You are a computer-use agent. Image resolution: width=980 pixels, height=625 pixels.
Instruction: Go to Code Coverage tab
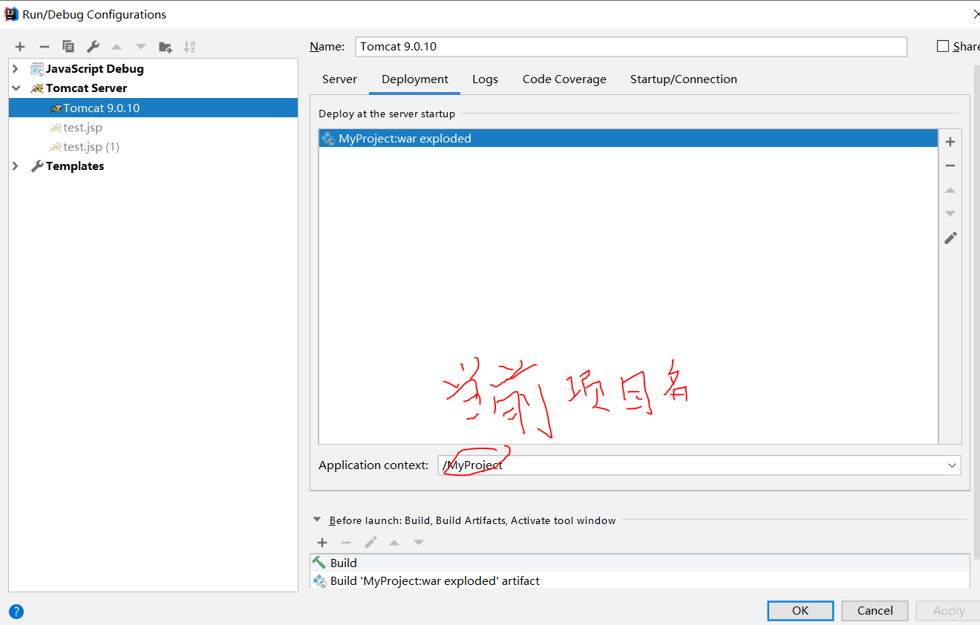tap(564, 79)
